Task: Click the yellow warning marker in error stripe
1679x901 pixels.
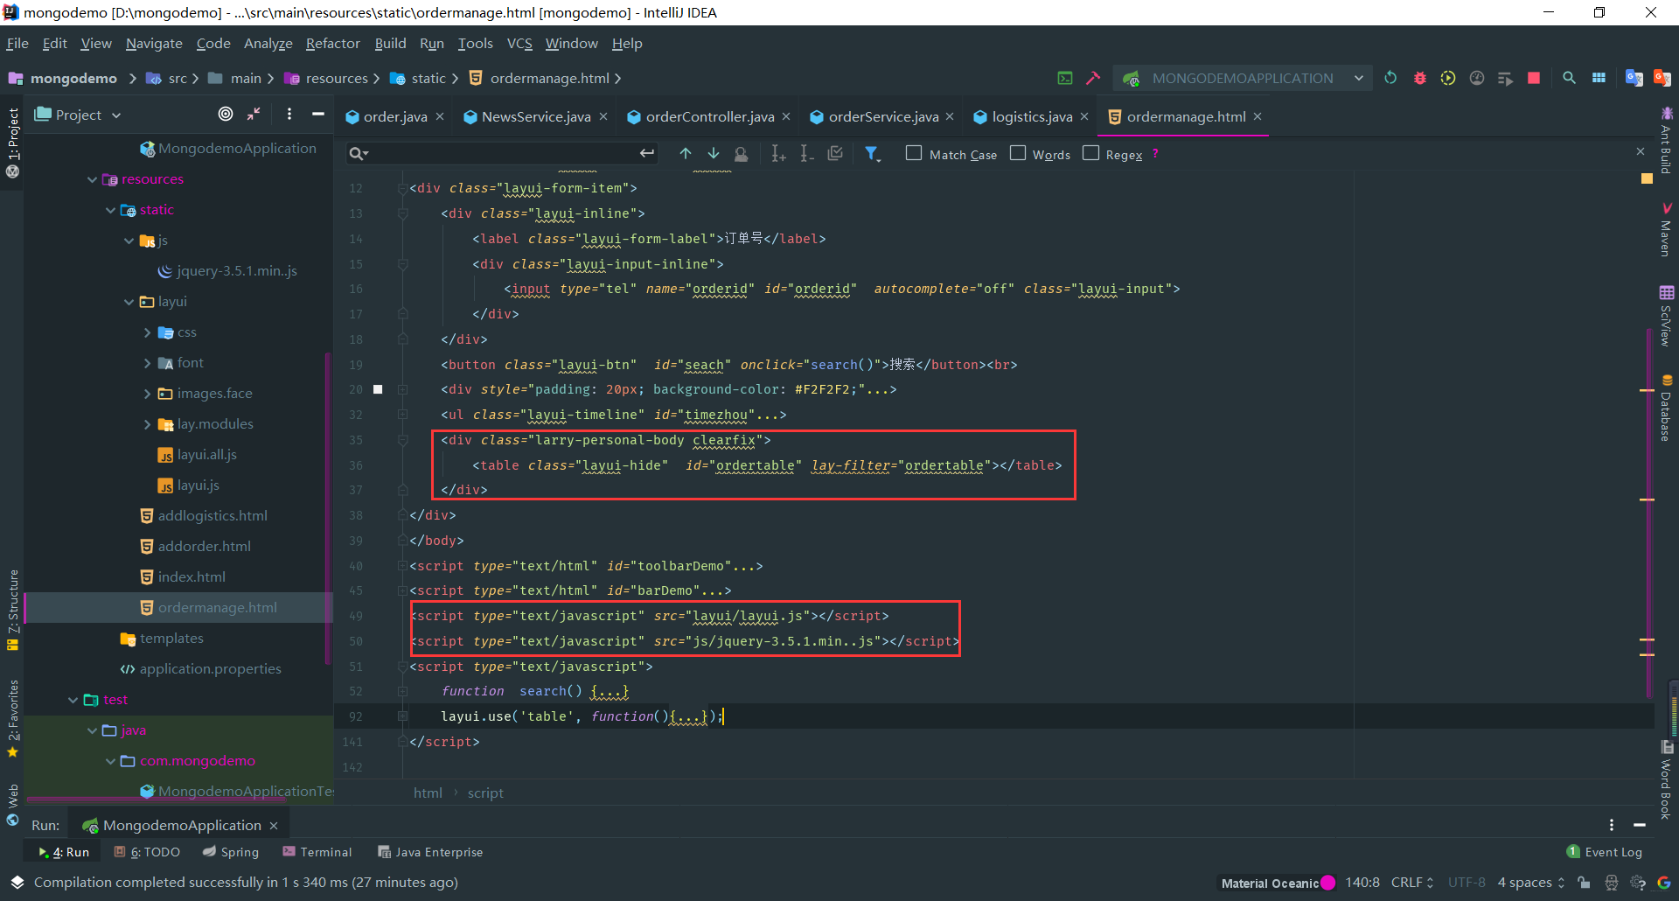Action: click(x=1647, y=178)
